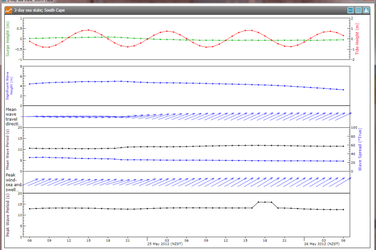Open the data table view icon
Viewport: 376px width, 250px height.
[x=358, y=10]
